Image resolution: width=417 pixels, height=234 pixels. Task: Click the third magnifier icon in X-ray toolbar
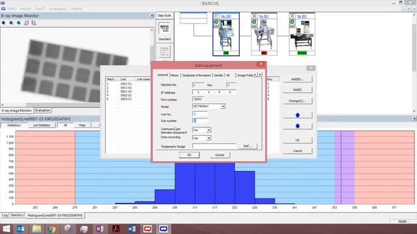(19, 23)
